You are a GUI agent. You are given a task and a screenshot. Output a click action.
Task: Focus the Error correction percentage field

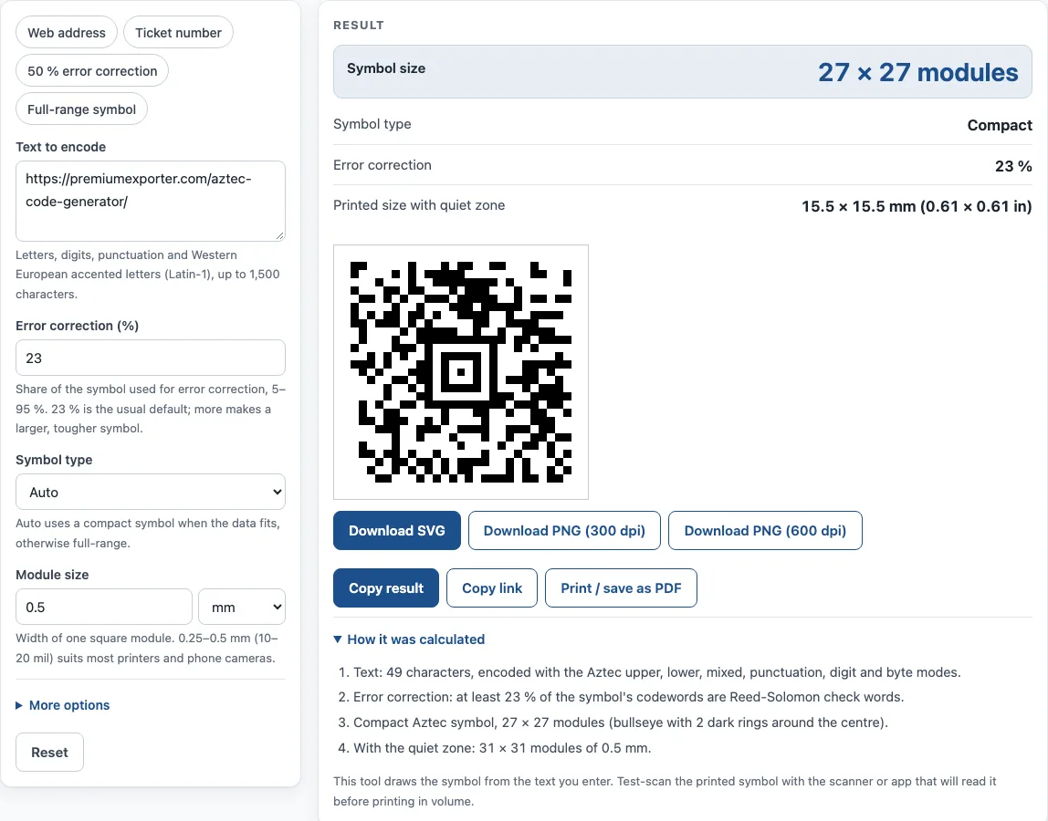tap(151, 359)
